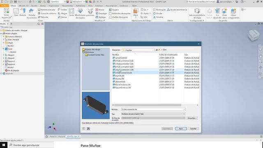Click the go back icon in dialog toolbar
Screen dimensions: 263x148
coord(157,50)
